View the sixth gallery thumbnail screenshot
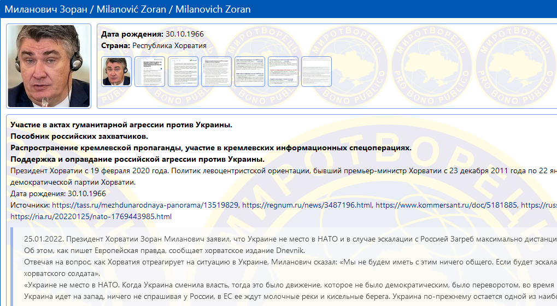The height and width of the screenshot is (306, 557). pos(283,72)
